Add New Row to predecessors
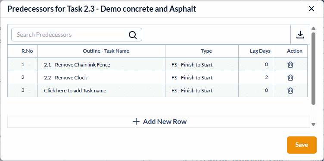The height and width of the screenshot is (161, 324). pos(159,121)
